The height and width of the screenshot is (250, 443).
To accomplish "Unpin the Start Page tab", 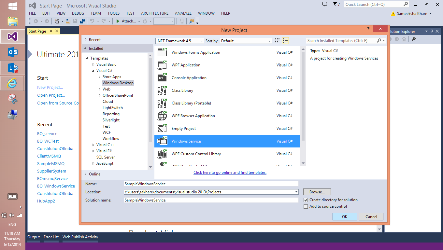I will click(50, 31).
